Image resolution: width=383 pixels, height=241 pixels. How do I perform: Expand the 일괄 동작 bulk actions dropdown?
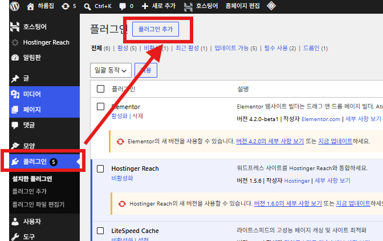click(111, 70)
